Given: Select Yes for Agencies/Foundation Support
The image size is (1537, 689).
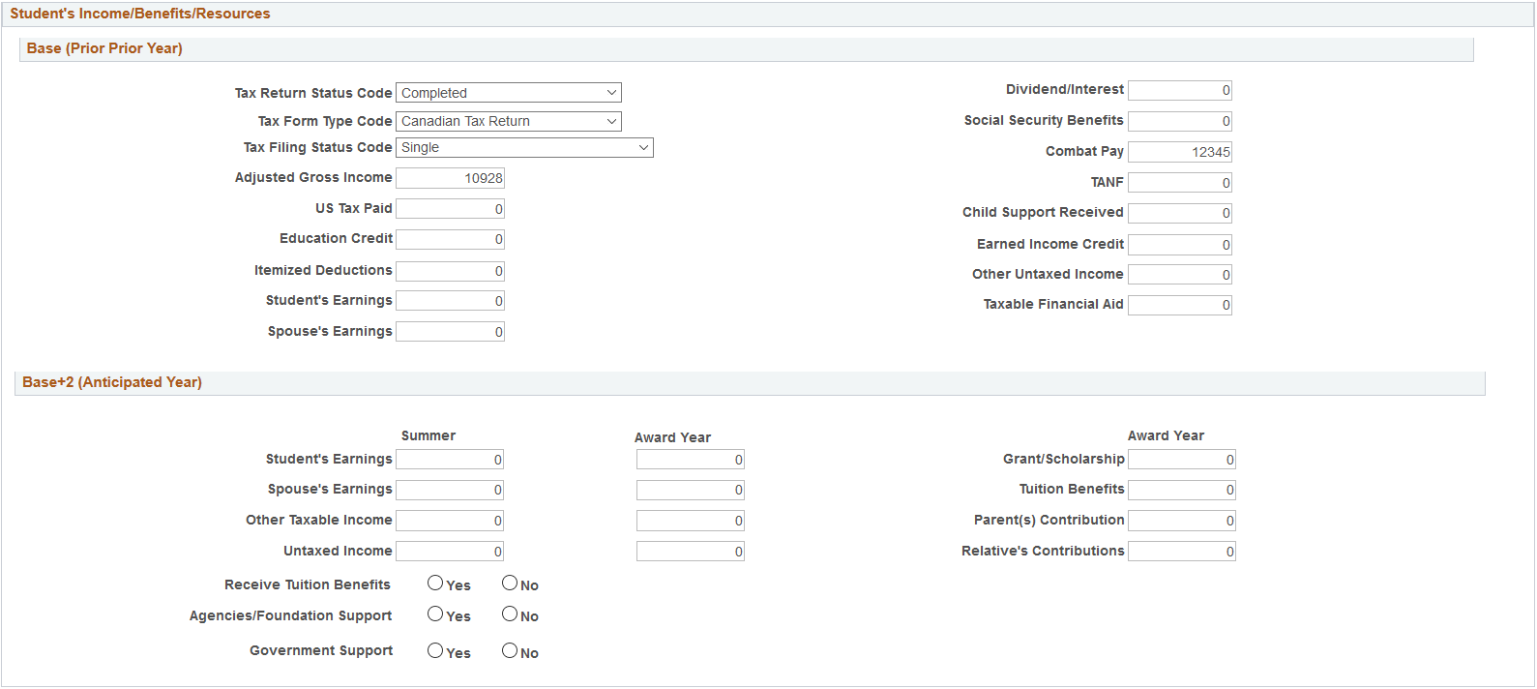Looking at the screenshot, I should [435, 614].
